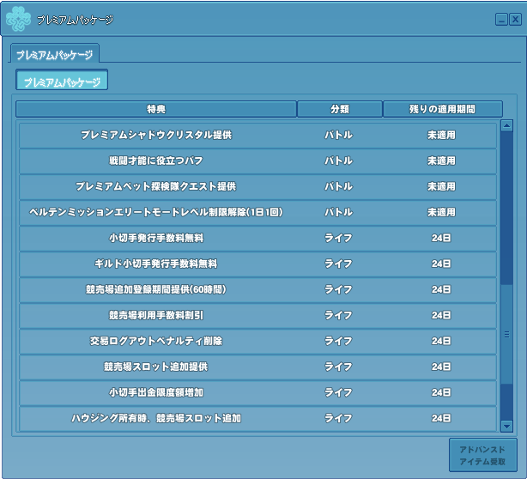Select the 小切手出金限度額増加 row
Screen dimensions: 527x479
pos(257,393)
